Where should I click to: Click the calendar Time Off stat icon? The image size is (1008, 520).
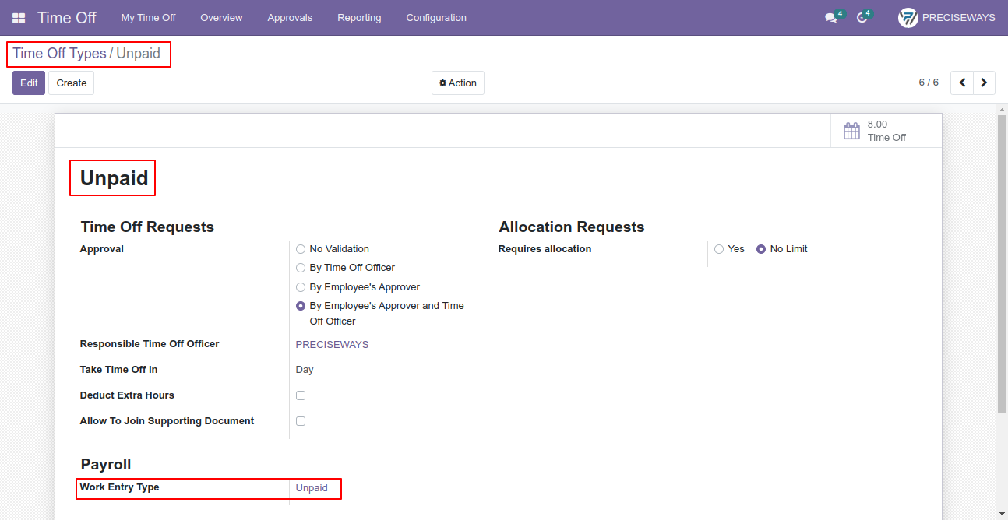(x=851, y=131)
